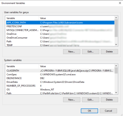123x116 pixels.
Task: Click down arrow of system variables scrollbar
Action: pos(116,92)
